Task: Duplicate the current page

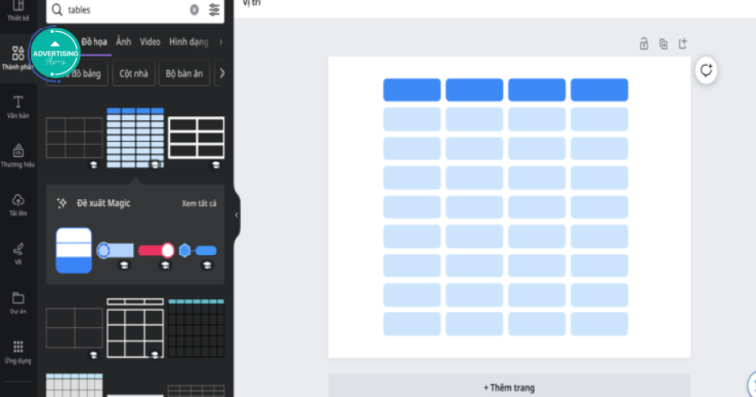Action: (x=662, y=44)
